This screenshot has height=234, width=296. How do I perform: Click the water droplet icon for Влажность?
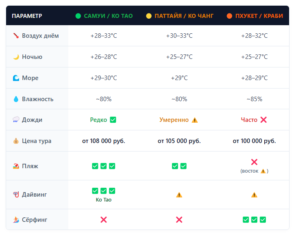click(16, 99)
